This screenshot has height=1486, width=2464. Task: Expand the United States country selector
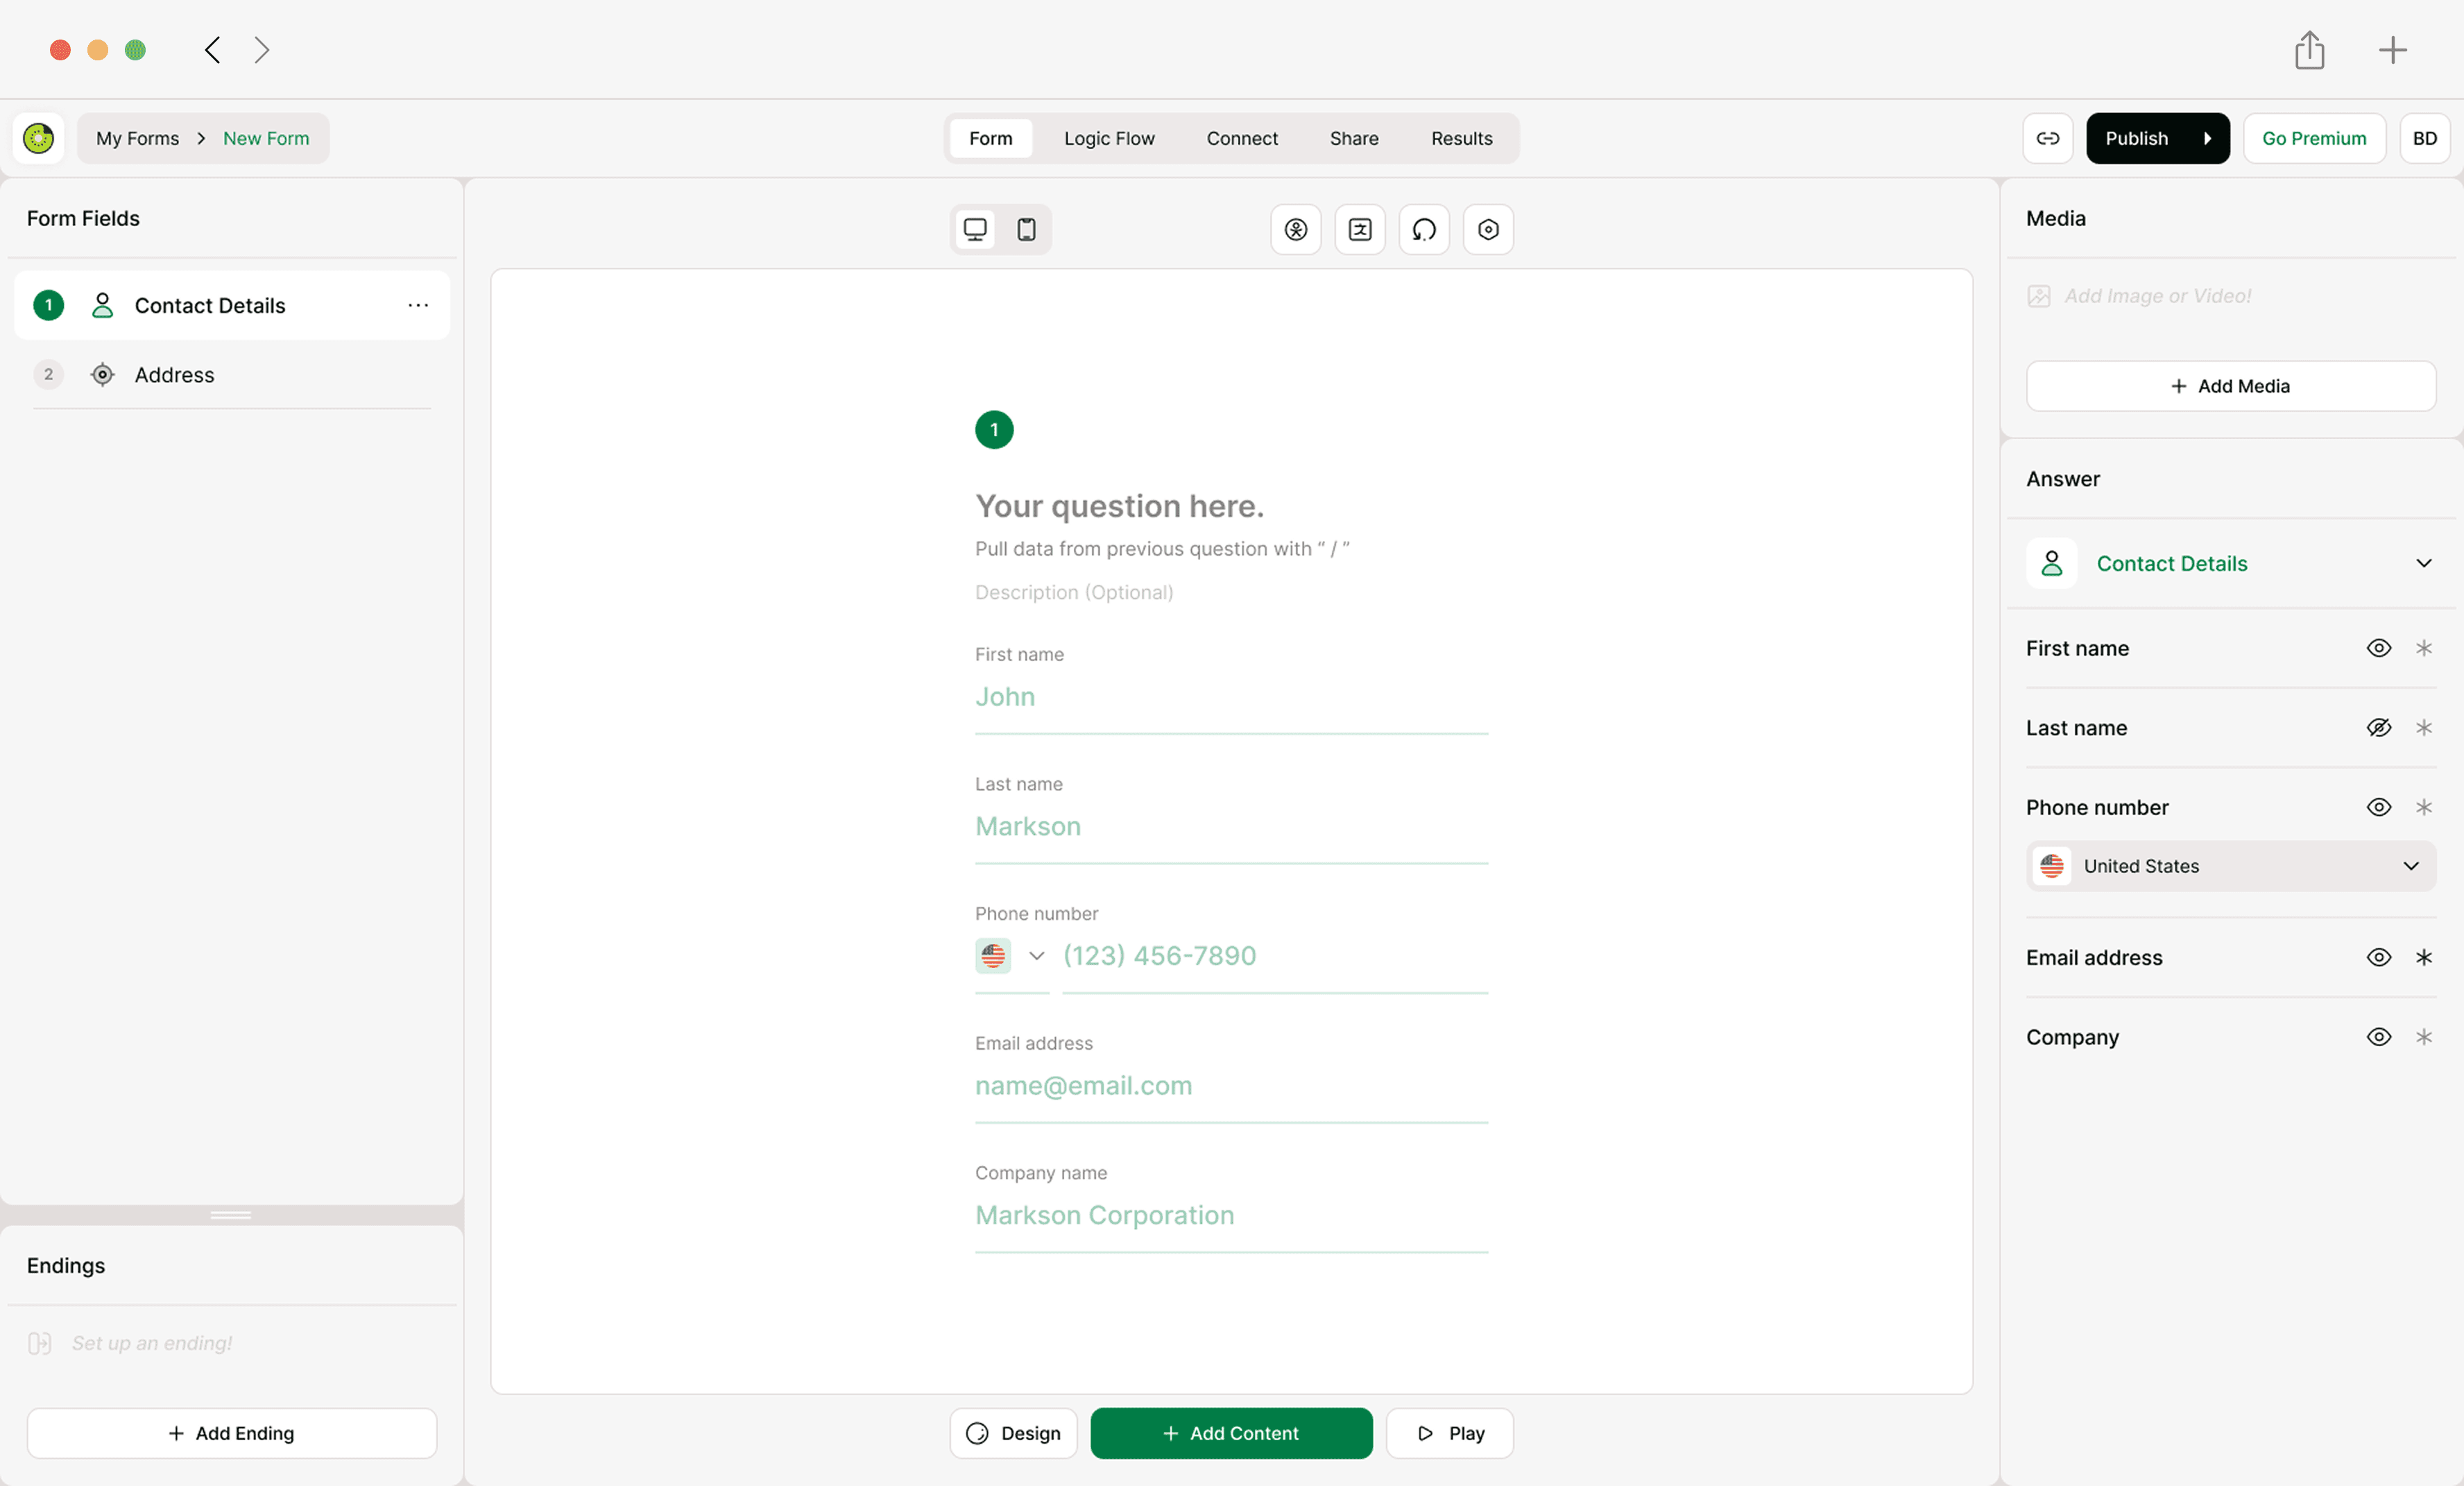2410,866
